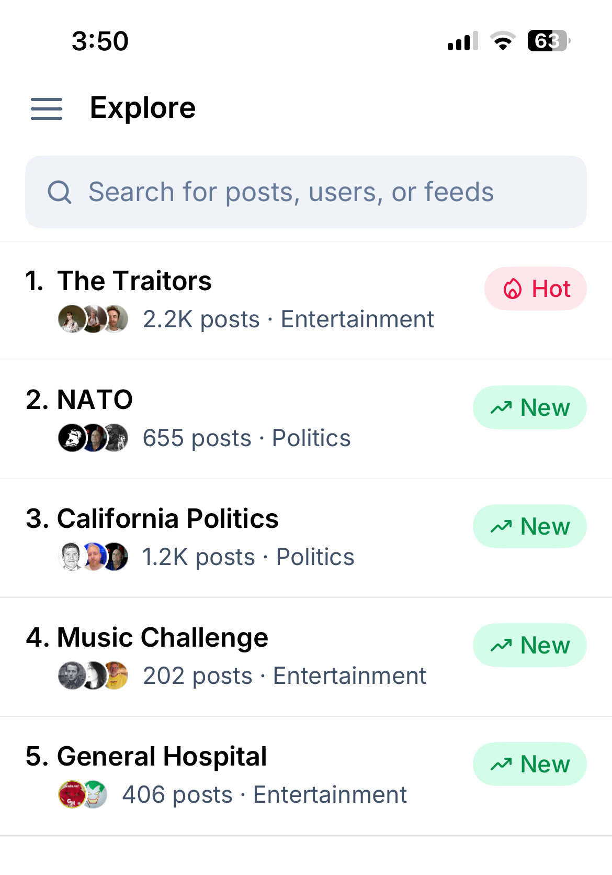Viewport: 612px width, 875px height.
Task: Tap trending arrow icon beside General Hospital
Action: tap(501, 765)
